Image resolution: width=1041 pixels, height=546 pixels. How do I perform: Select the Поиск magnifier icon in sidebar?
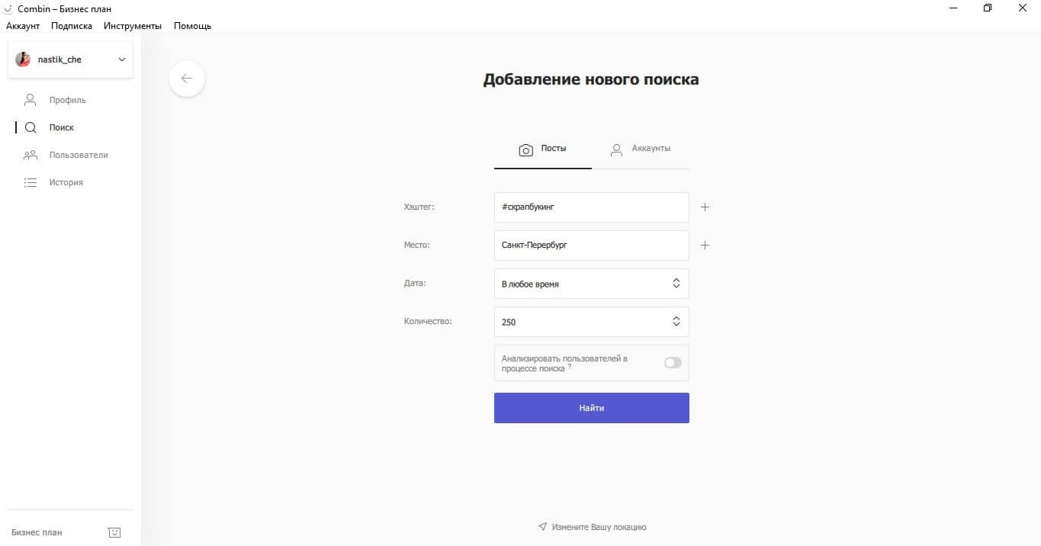[x=31, y=127]
